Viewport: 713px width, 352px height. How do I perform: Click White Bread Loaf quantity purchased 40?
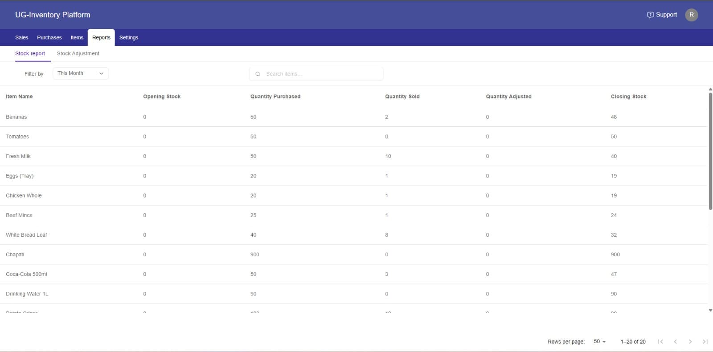click(253, 235)
